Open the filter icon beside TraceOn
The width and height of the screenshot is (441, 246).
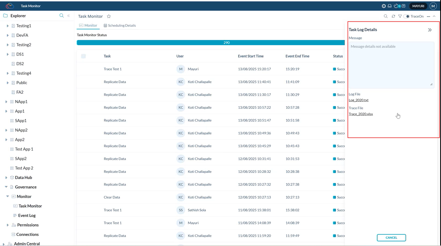[400, 16]
